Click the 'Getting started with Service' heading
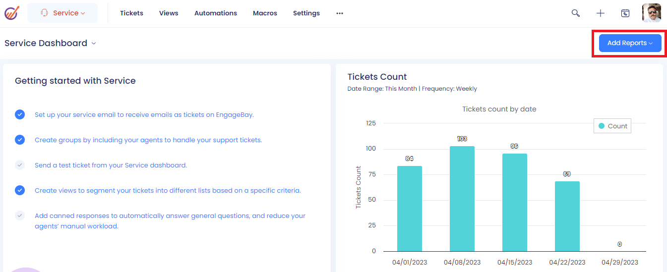 (75, 81)
